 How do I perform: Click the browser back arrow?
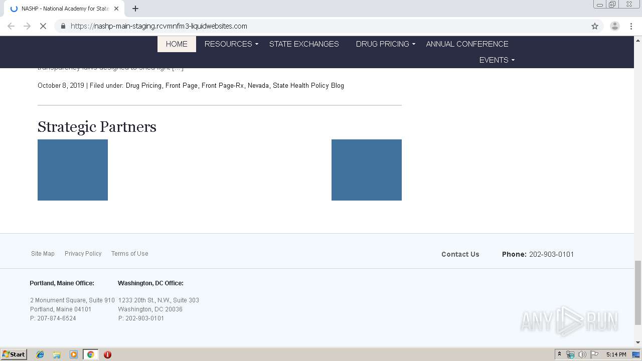pyautogui.click(x=11, y=26)
